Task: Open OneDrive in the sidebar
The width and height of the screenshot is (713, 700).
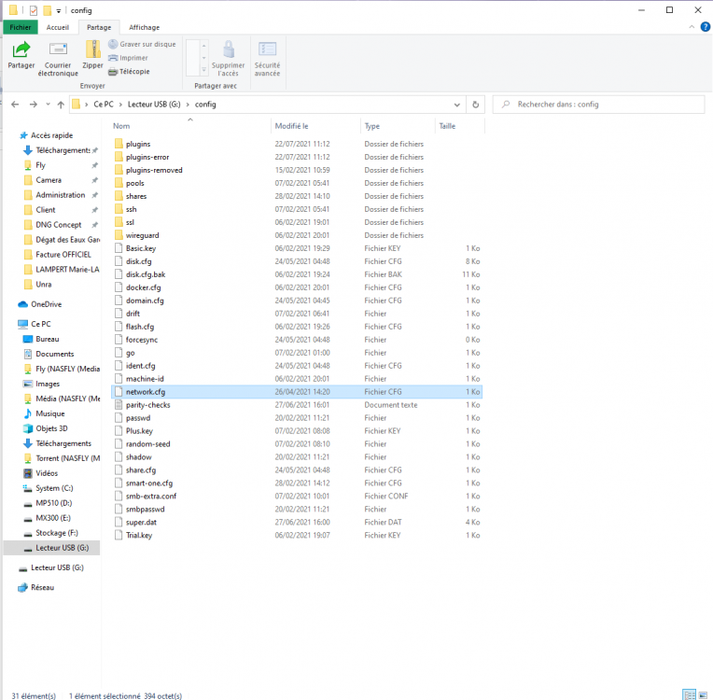Action: click(46, 304)
